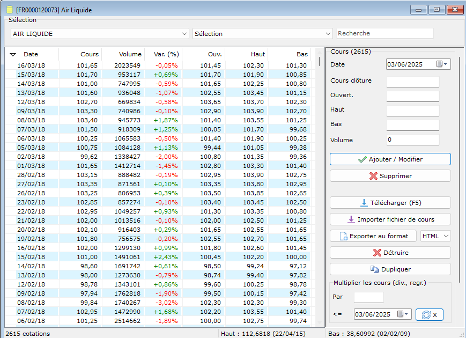Toggle sort order triangle in Date header
Viewport: 466px width, 338px height.
(13, 54)
